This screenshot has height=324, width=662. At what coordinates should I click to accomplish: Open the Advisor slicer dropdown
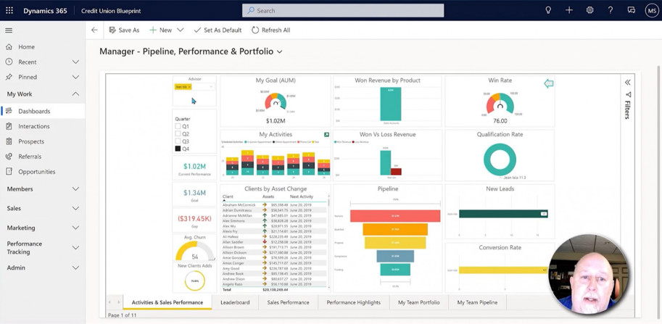[212, 87]
